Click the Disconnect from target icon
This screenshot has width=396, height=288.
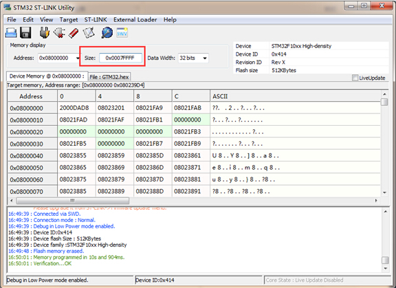pos(59,33)
